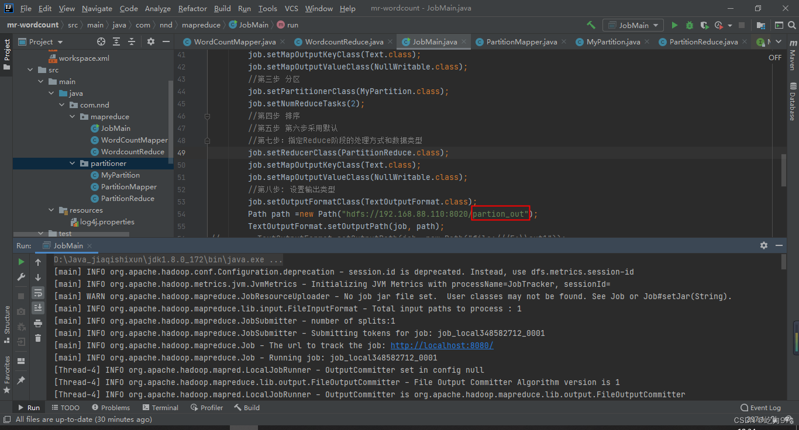Viewport: 799px width, 430px height.
Task: Collapse the src folder node
Action: (x=30, y=70)
